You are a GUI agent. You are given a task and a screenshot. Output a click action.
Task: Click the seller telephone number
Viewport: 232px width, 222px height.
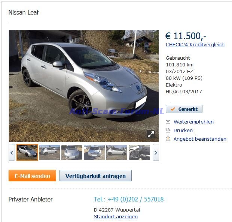(x=129, y=199)
